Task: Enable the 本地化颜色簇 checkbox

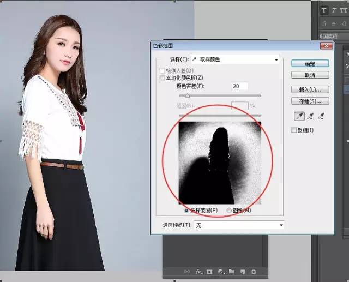Action: [x=162, y=78]
